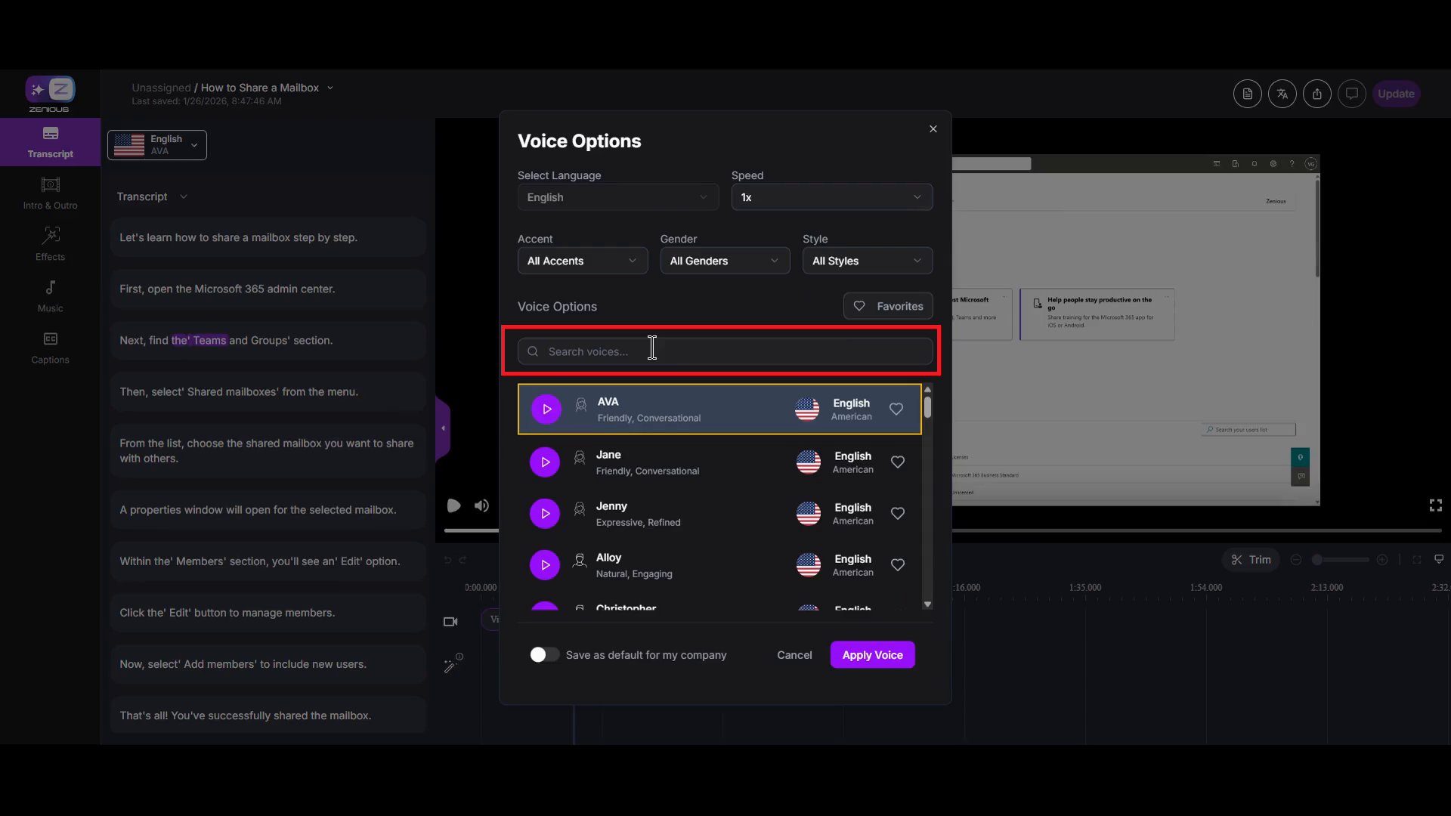
Task: Open the Music sidebar panel
Action: point(50,295)
